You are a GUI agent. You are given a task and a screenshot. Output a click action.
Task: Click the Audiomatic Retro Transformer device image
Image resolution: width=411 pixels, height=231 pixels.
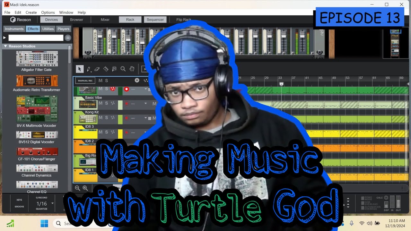(x=37, y=81)
